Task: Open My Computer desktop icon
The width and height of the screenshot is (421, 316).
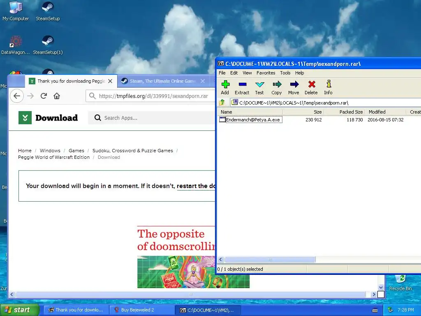Action: pyautogui.click(x=16, y=11)
